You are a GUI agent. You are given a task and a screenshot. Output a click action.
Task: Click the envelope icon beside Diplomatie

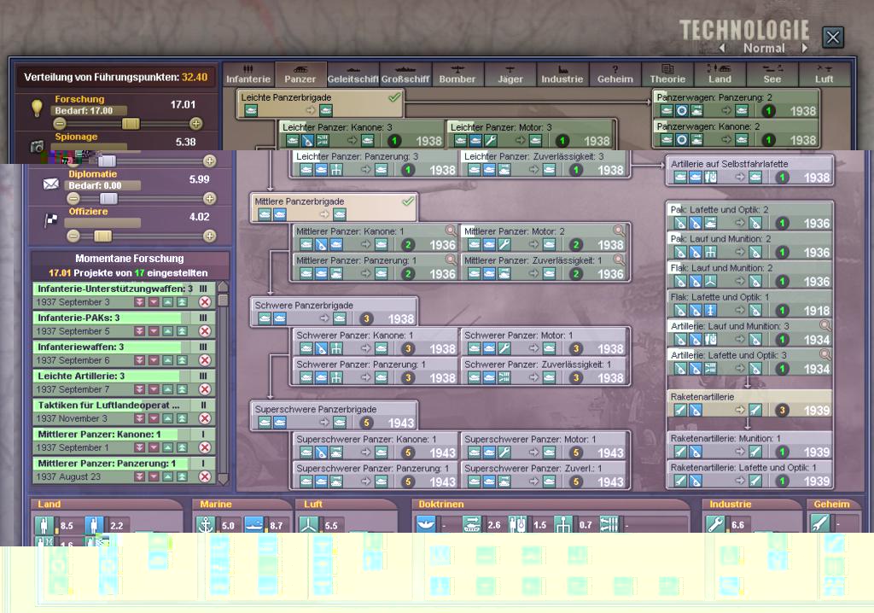point(50,184)
